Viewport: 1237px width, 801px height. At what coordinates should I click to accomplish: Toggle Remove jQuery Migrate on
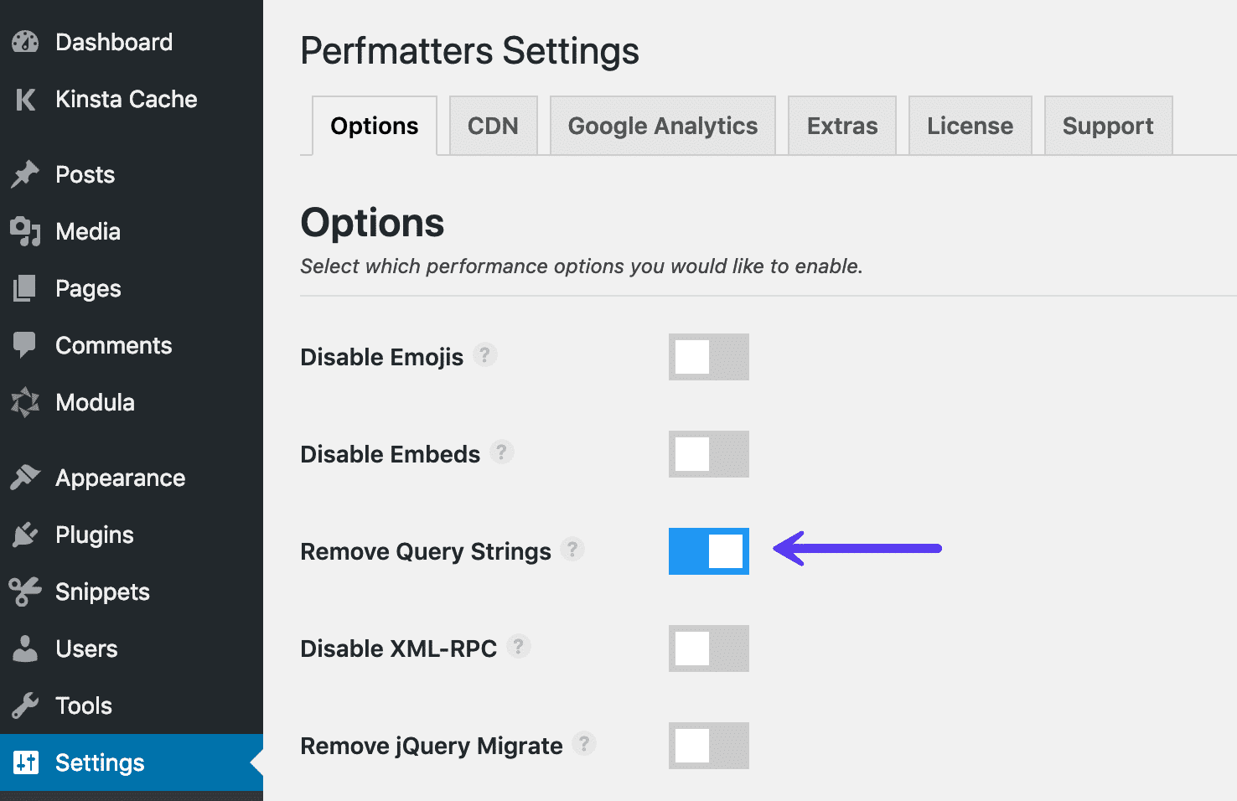coord(708,746)
